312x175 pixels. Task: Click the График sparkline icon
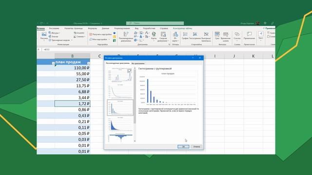[185, 35]
